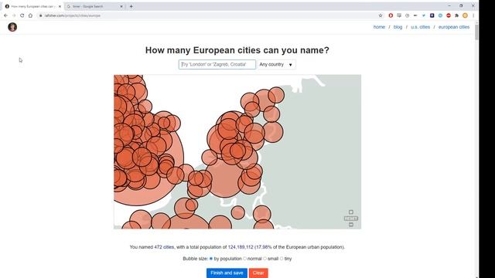Open the Chrome profile avatar

pos(465,15)
